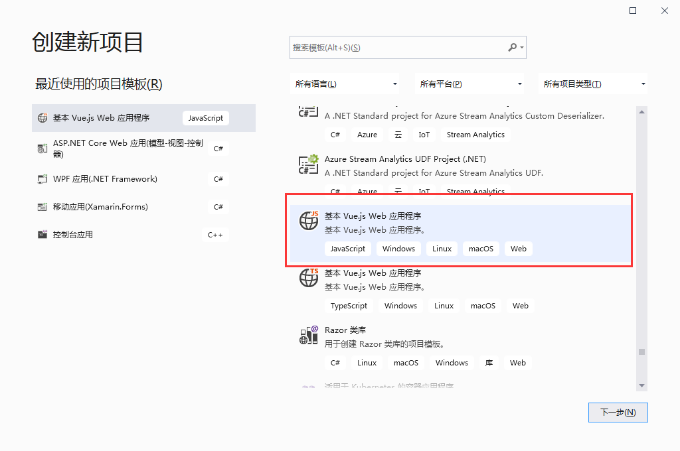This screenshot has width=680, height=451.
Task: Click the globe icon of recent Vue.js template
Action: pyautogui.click(x=42, y=118)
